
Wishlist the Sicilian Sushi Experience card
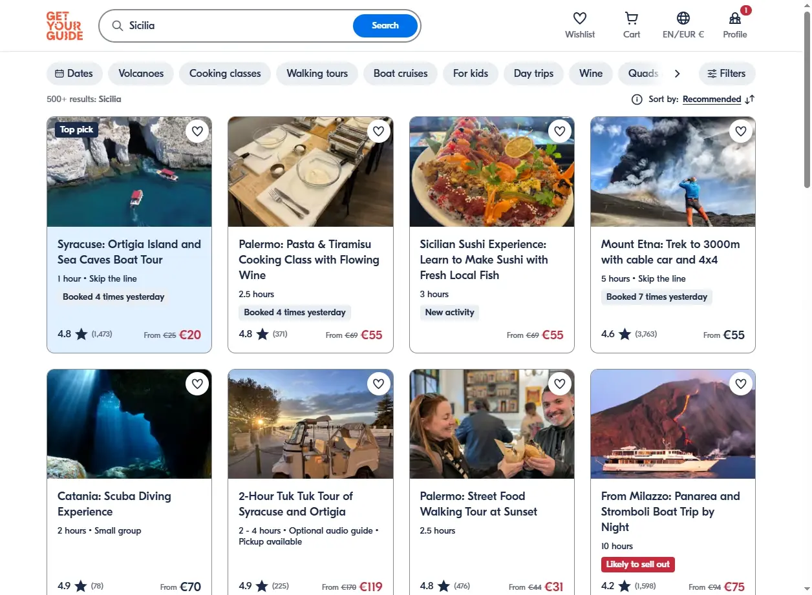560,131
